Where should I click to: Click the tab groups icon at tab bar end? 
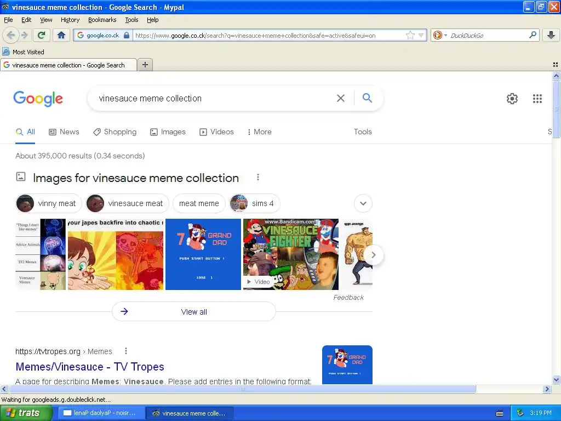(x=556, y=65)
